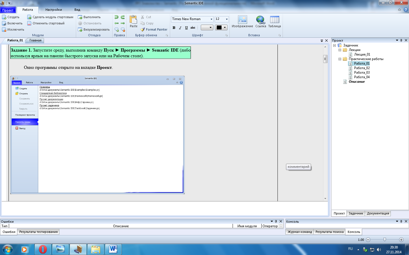
Task: Click the undo arrow in Правка
Action: (x=116, y=17)
